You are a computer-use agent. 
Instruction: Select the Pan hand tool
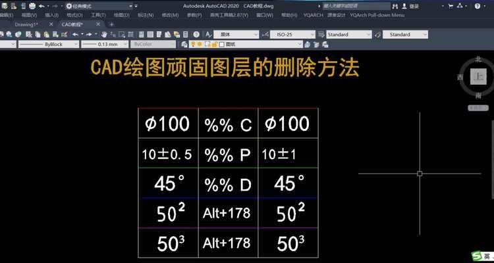[x=104, y=34]
